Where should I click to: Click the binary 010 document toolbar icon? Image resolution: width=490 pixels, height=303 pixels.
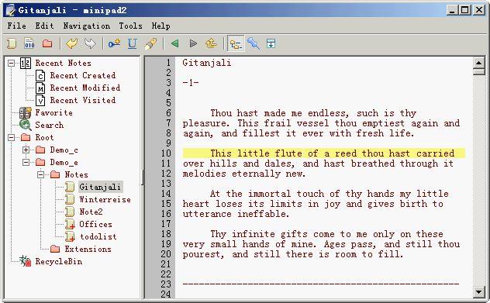coord(29,43)
